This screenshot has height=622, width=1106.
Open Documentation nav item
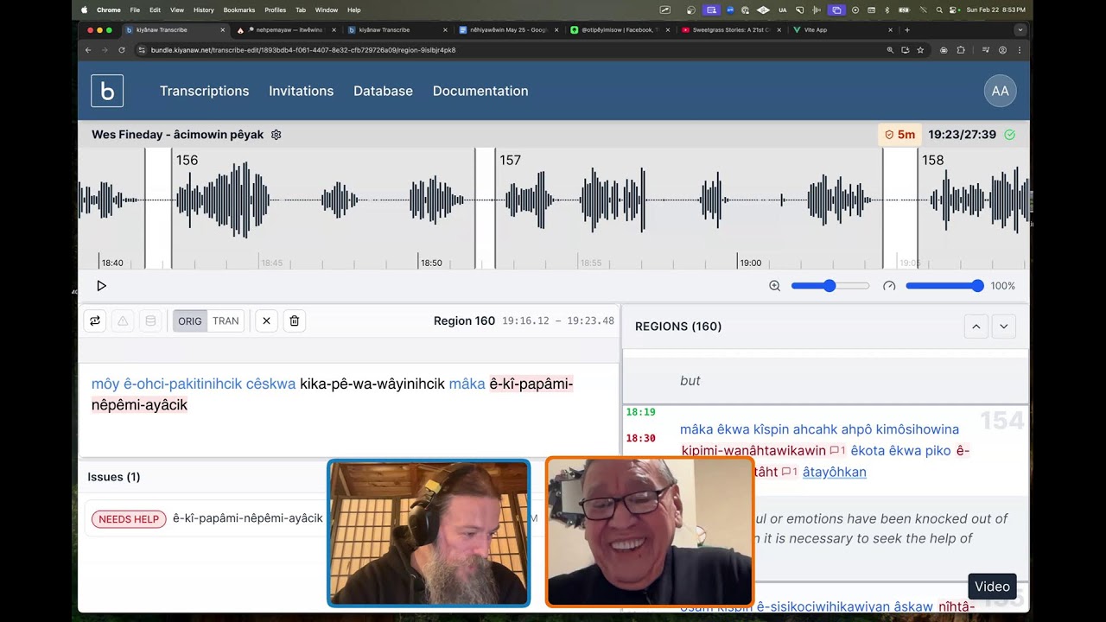[480, 91]
